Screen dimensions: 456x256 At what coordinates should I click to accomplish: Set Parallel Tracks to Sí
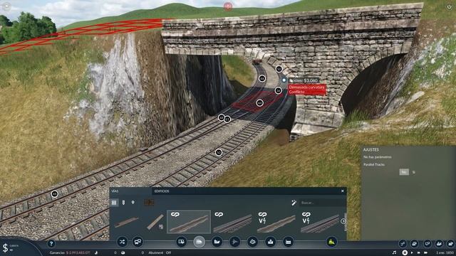(413, 172)
